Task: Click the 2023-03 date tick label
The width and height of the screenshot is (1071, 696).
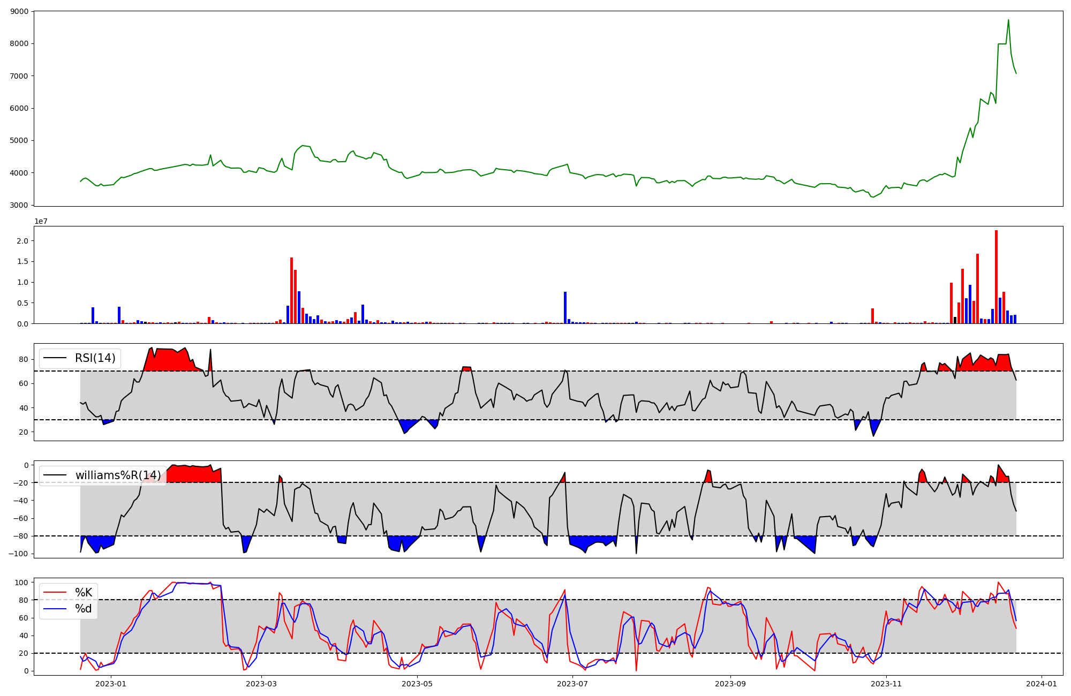Action: 261,684
